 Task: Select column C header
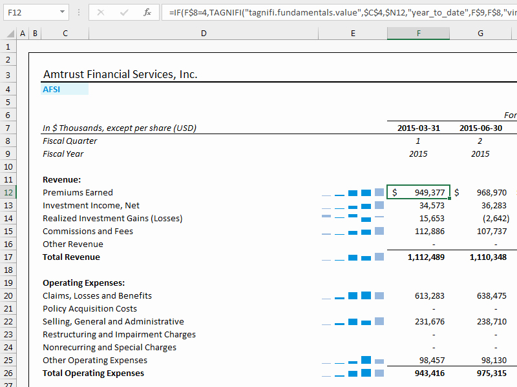(x=65, y=34)
